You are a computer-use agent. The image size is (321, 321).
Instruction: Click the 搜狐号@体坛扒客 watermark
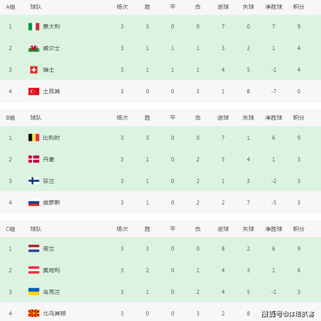pyautogui.click(x=288, y=314)
